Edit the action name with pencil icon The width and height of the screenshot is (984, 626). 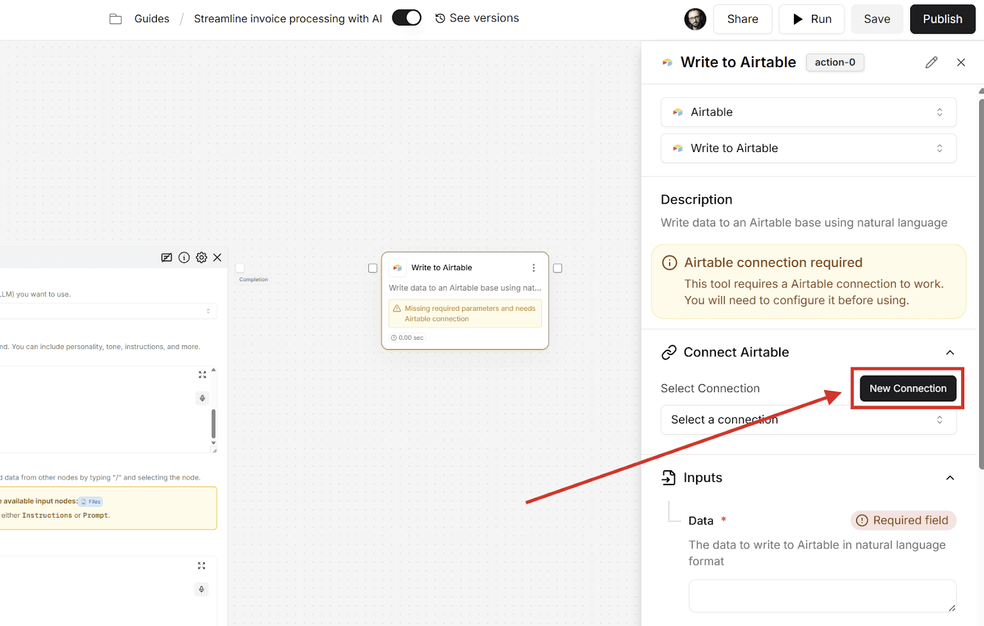932,62
